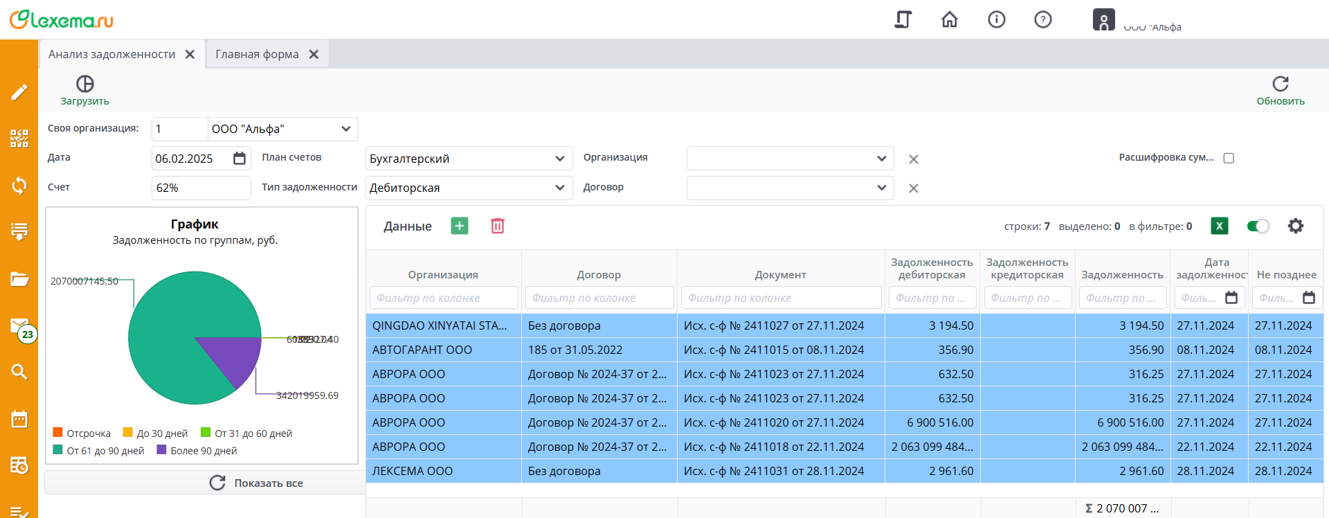The height and width of the screenshot is (518, 1329).
Task: Switch to Главная форма tab
Action: click(257, 54)
